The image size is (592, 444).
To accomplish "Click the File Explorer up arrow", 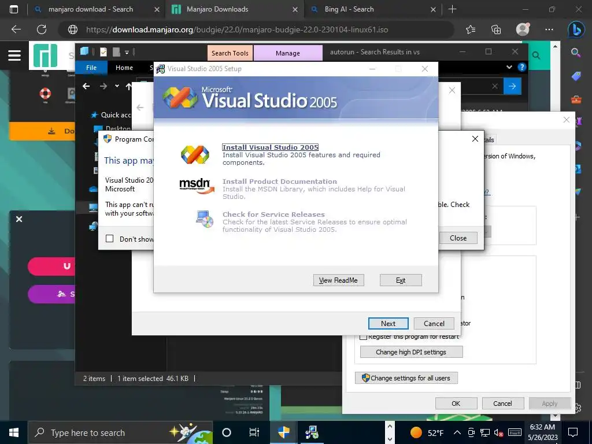I will [129, 87].
